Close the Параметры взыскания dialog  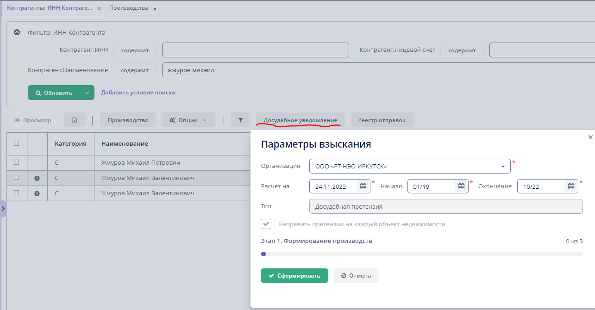(x=590, y=137)
